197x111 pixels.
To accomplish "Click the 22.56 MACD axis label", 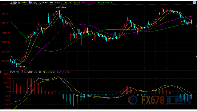I will click(x=7, y=79).
